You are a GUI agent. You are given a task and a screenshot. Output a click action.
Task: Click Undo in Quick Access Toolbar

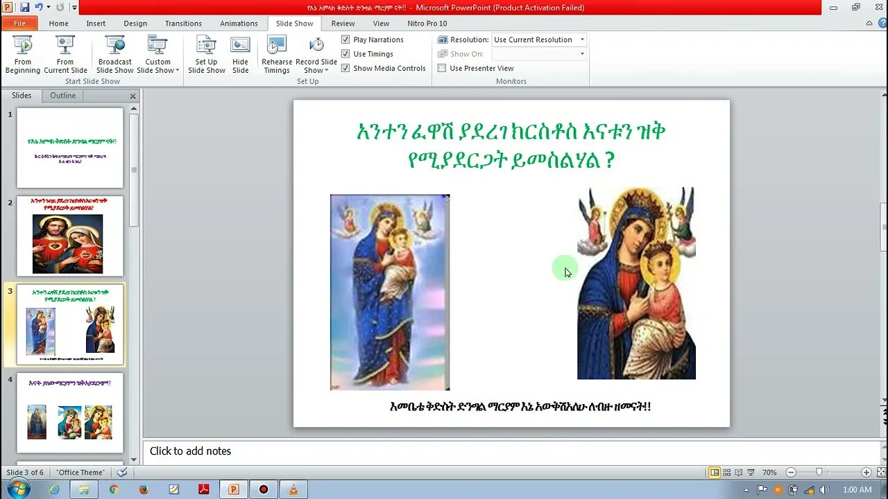[x=39, y=7]
